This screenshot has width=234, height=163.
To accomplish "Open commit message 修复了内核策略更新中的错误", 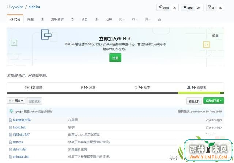I will tap(88, 156).
